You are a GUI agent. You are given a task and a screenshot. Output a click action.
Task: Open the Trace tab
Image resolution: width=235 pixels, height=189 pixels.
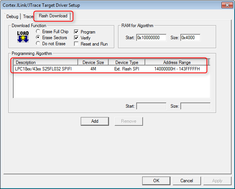pyautogui.click(x=28, y=17)
